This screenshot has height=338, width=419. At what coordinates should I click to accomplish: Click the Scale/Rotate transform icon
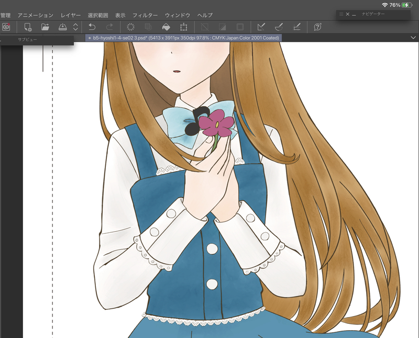point(184,27)
